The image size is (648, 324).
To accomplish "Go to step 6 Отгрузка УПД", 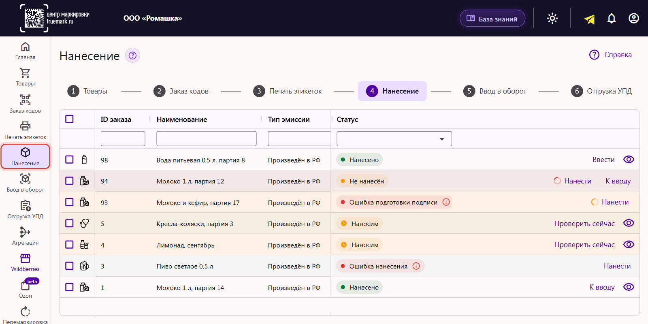I will tap(601, 91).
